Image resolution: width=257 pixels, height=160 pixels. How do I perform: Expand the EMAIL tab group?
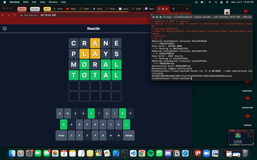point(22,9)
